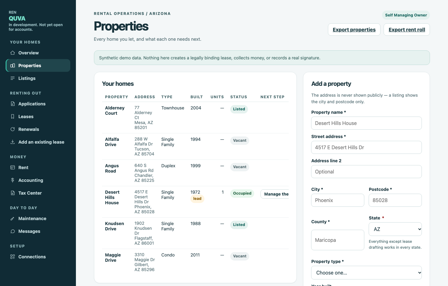Viewport: 448px width, 286px height.
Task: Navigate to Applications
Action: 38,104
